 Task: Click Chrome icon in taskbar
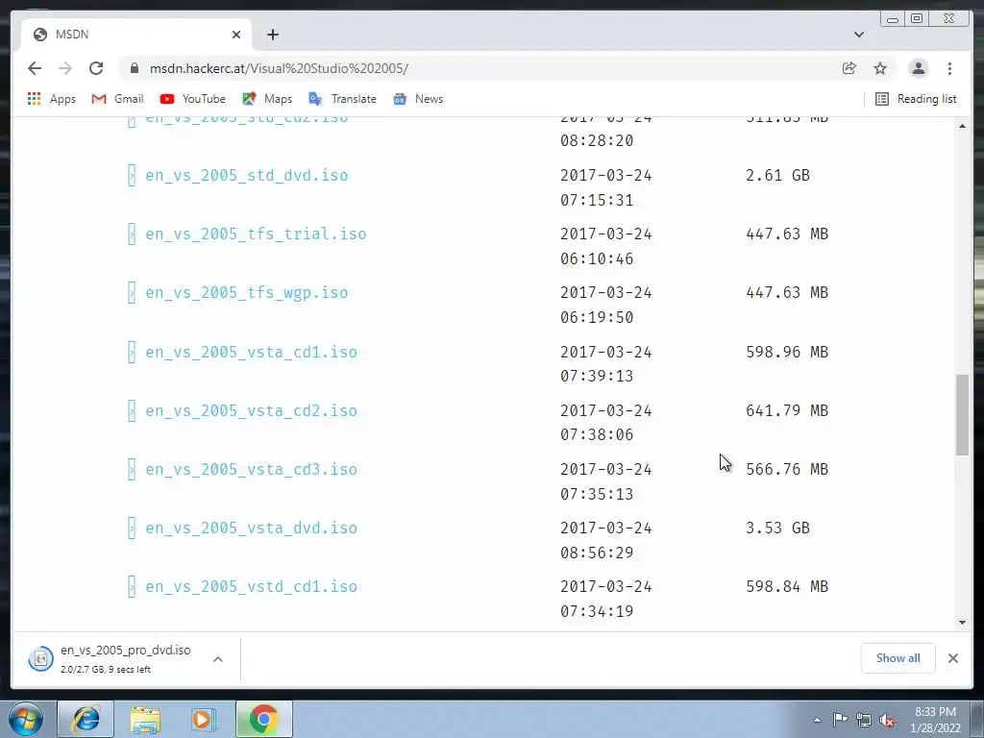[x=263, y=719]
